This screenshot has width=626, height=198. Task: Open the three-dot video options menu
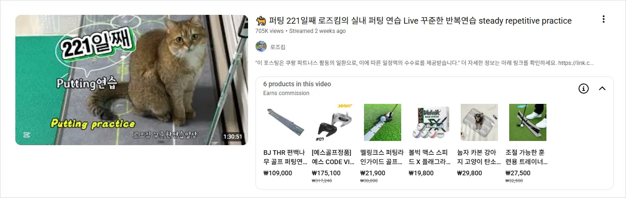click(x=604, y=19)
